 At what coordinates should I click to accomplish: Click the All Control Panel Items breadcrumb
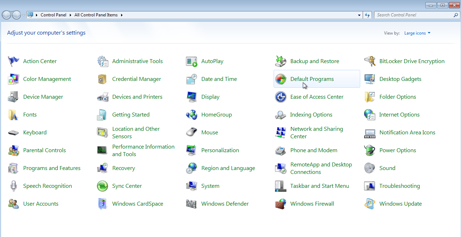pyautogui.click(x=96, y=15)
